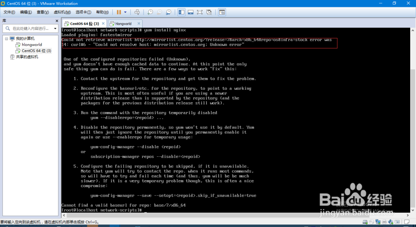Open the library search filter dropdown
This screenshot has height=227, width=416.
click(x=55, y=28)
